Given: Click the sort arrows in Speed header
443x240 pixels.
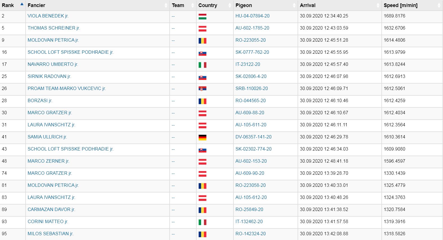Looking at the screenshot, I should pos(439,5).
